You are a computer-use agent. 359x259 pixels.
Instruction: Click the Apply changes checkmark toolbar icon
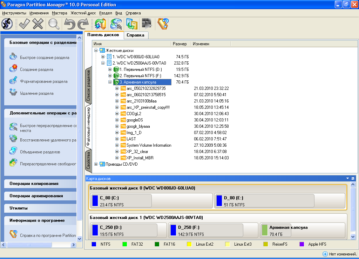(24, 24)
